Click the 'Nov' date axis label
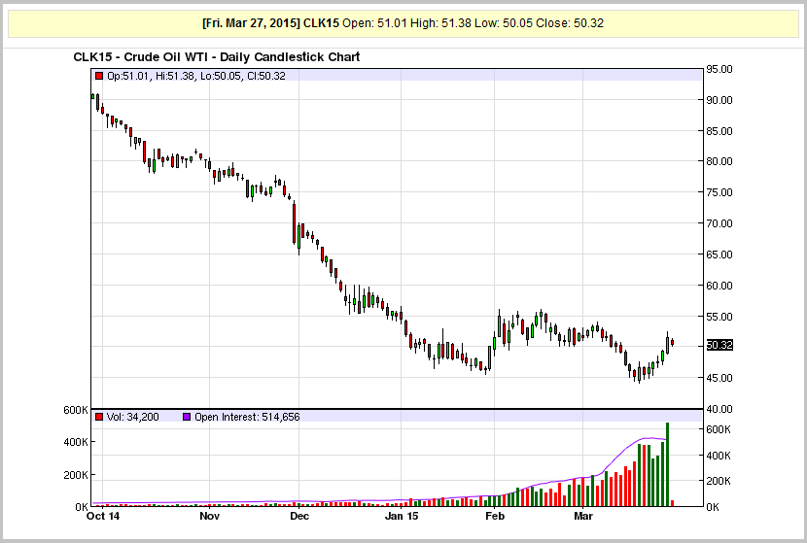This screenshot has height=543, width=807. [x=209, y=516]
